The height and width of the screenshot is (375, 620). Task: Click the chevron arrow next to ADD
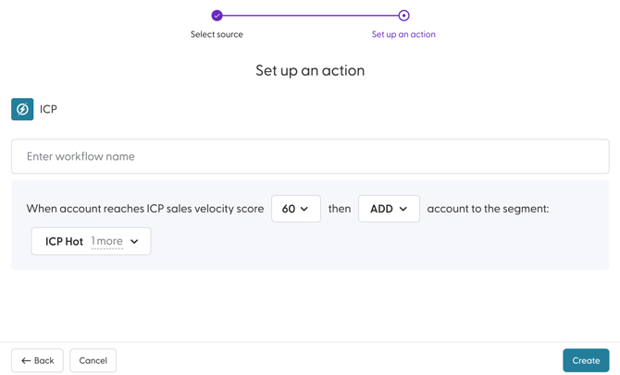(x=403, y=210)
